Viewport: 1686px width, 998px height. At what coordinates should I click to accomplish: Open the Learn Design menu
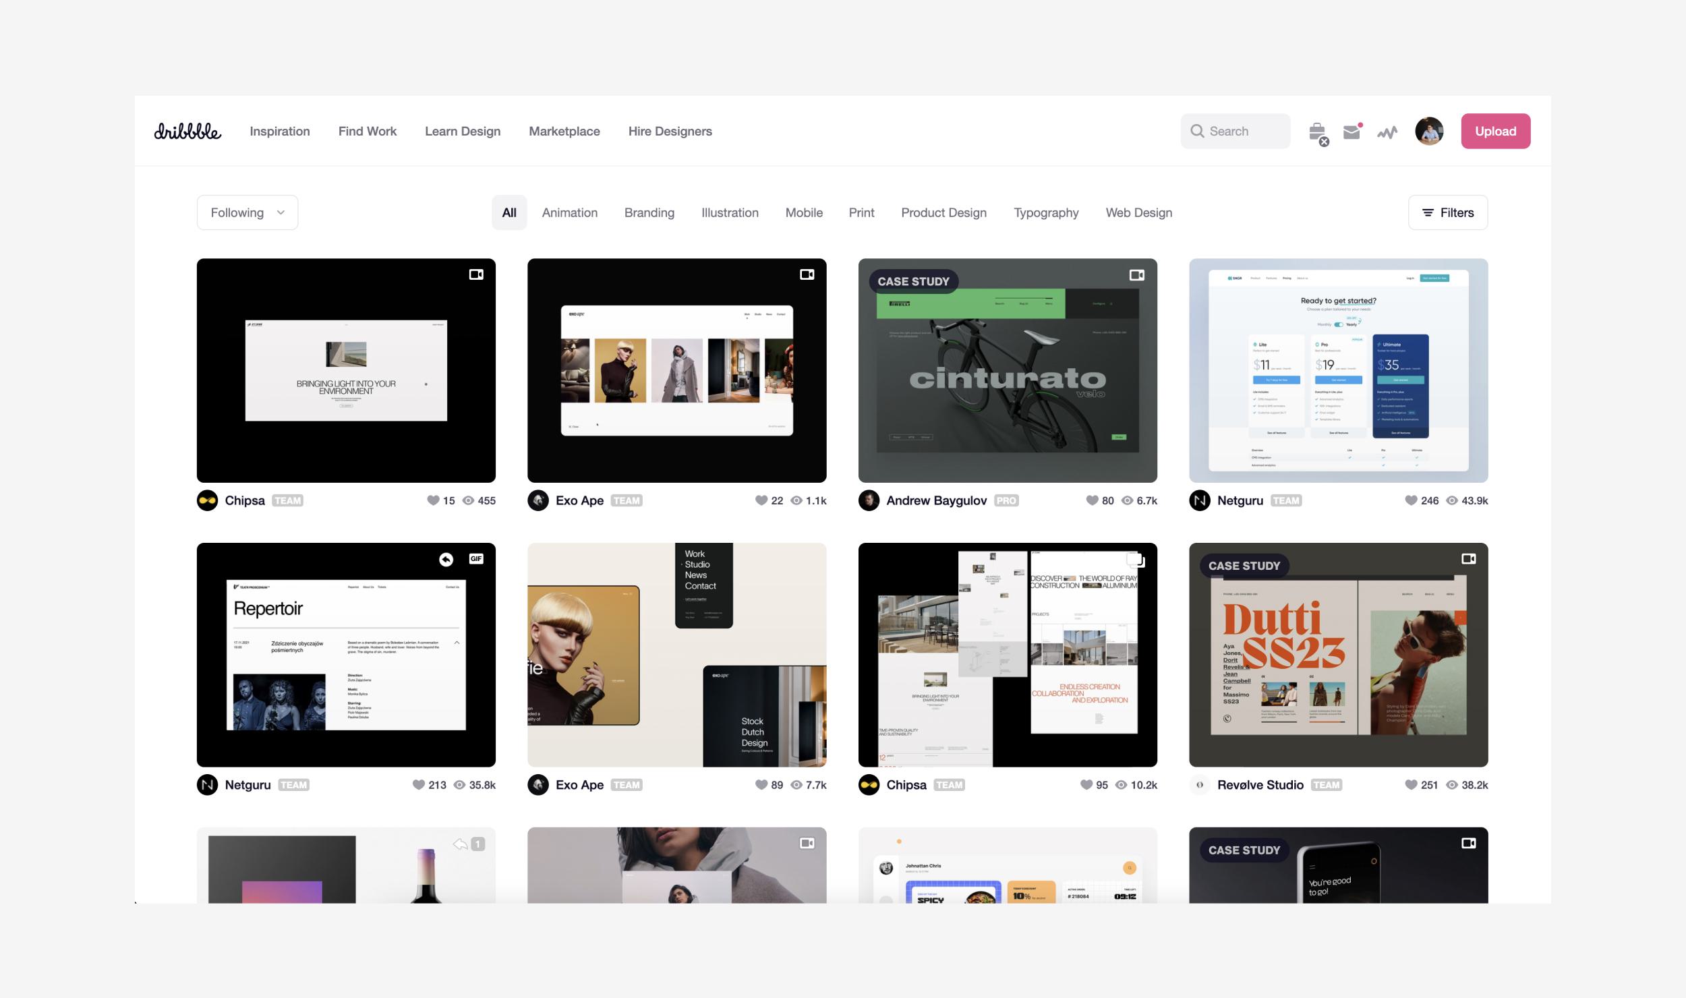click(463, 131)
